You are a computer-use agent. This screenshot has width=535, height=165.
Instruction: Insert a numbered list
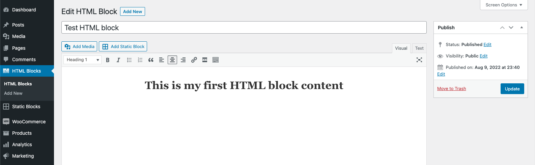coord(140,60)
